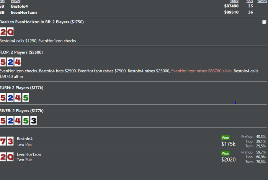Click the blue 2 card in the FLOP row

[x=11, y=62]
